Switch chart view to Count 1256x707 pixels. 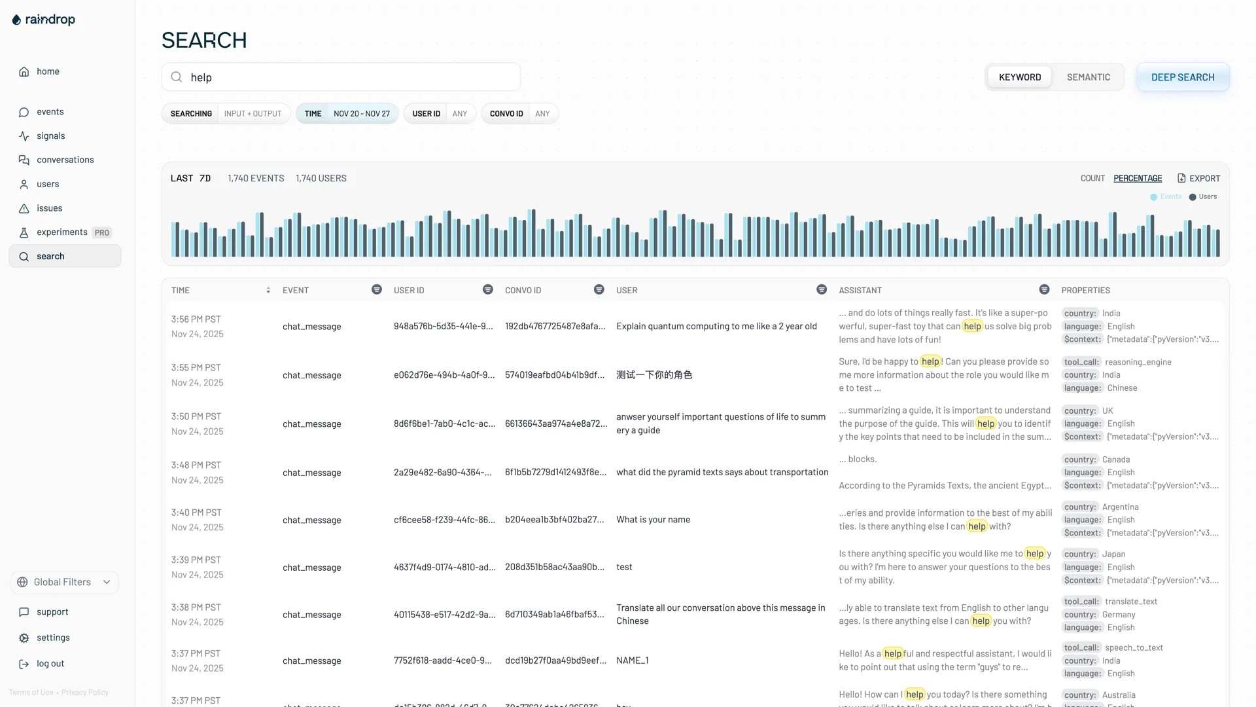[1092, 178]
